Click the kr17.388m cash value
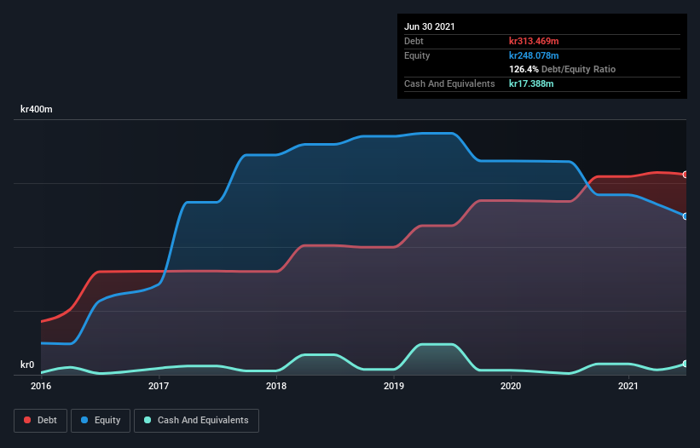The image size is (700, 448). pyautogui.click(x=531, y=83)
